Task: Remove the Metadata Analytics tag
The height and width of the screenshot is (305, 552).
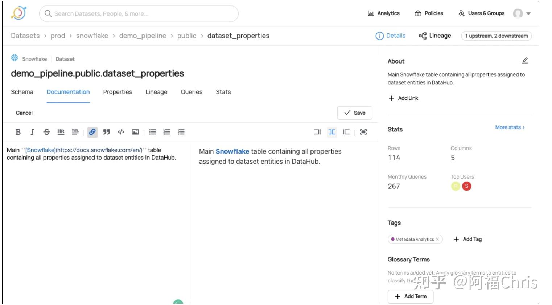Action: (x=437, y=239)
